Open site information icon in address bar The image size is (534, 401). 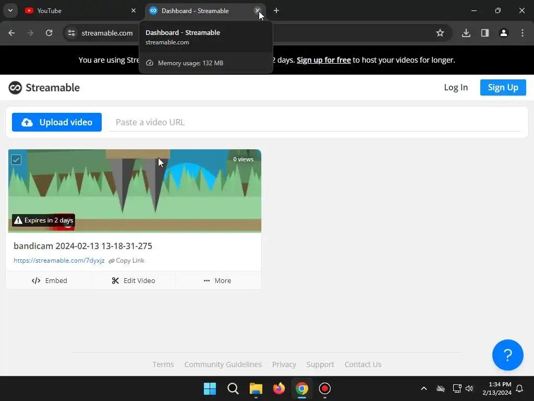tap(71, 33)
